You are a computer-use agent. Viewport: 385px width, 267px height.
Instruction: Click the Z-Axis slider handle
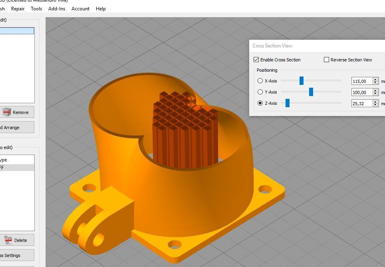[x=287, y=103]
